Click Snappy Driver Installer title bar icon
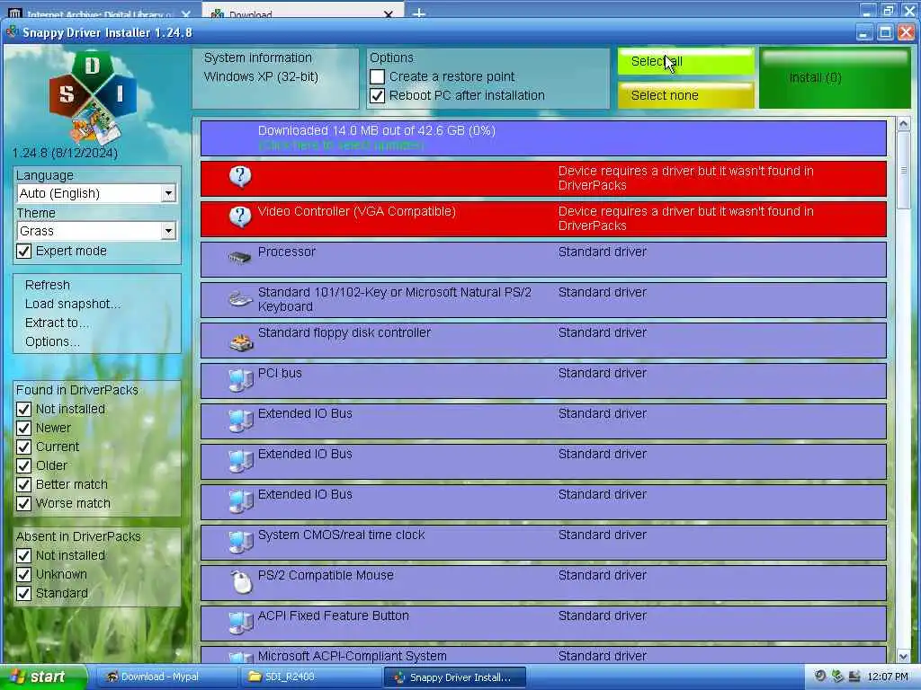The image size is (921, 690). [12, 31]
